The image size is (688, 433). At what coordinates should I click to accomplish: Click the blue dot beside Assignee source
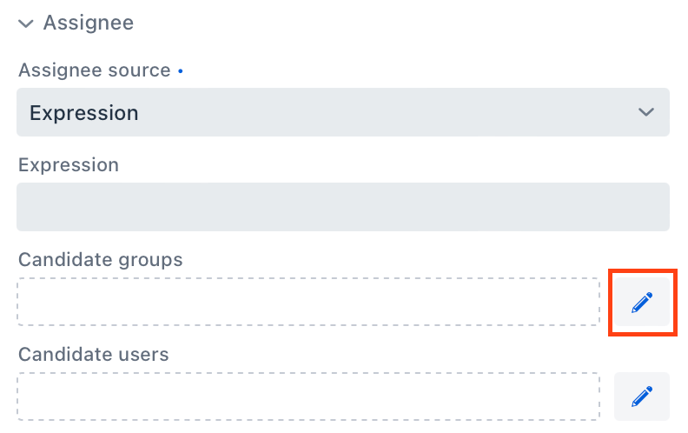tap(180, 71)
